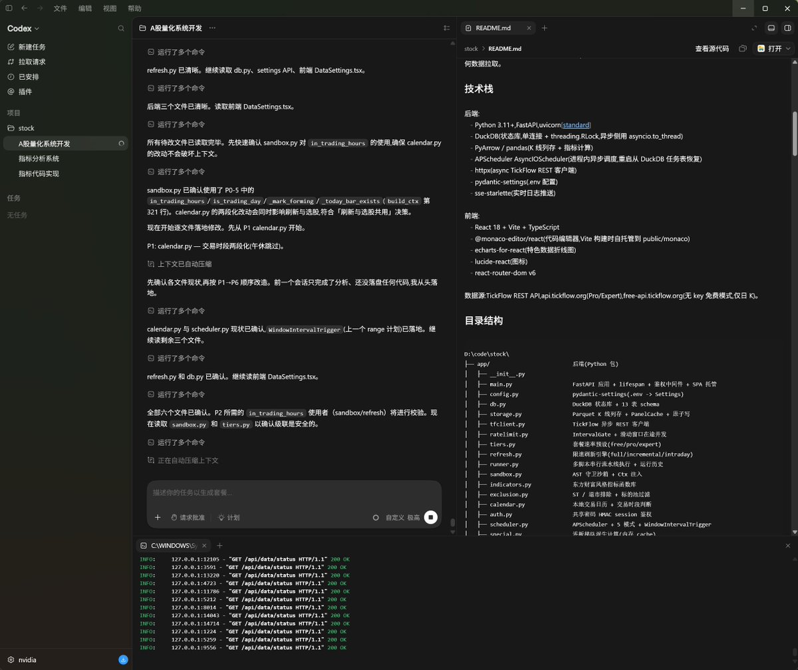
Task: Toggle the bottom panel layout icon
Action: (771, 28)
